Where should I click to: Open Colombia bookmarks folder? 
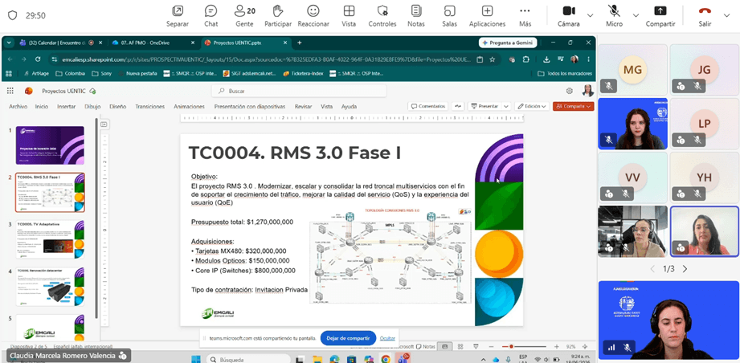point(71,74)
